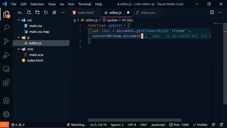Image resolution: width=227 pixels, height=128 pixels.
Task: Open editor more actions ellipsis
Action: click(220, 12)
